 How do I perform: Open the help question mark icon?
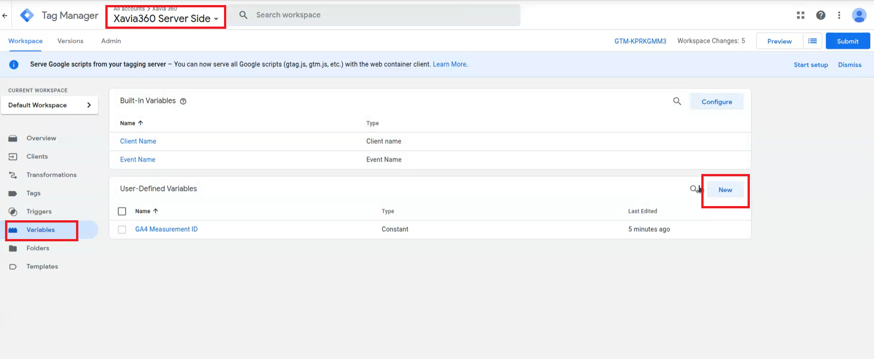click(x=821, y=15)
